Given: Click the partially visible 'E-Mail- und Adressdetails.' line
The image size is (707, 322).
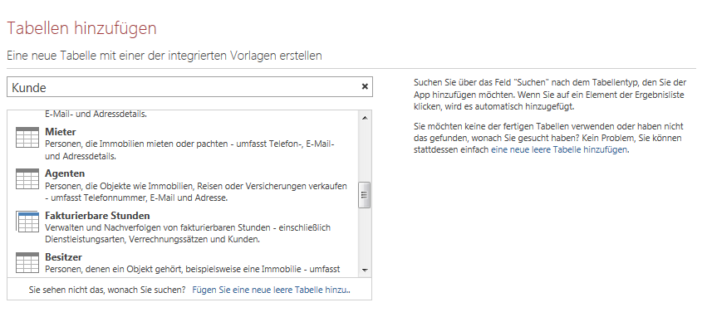Looking at the screenshot, I should 96,114.
